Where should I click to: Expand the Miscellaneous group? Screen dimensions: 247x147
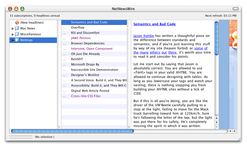pos(13,34)
